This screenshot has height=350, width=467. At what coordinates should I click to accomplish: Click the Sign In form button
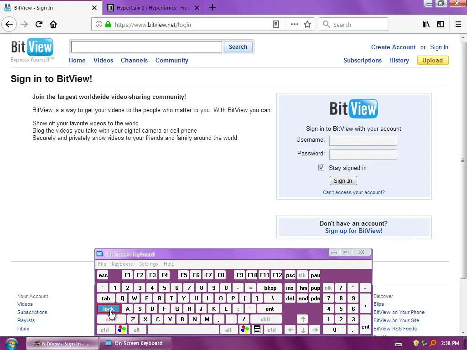click(343, 180)
